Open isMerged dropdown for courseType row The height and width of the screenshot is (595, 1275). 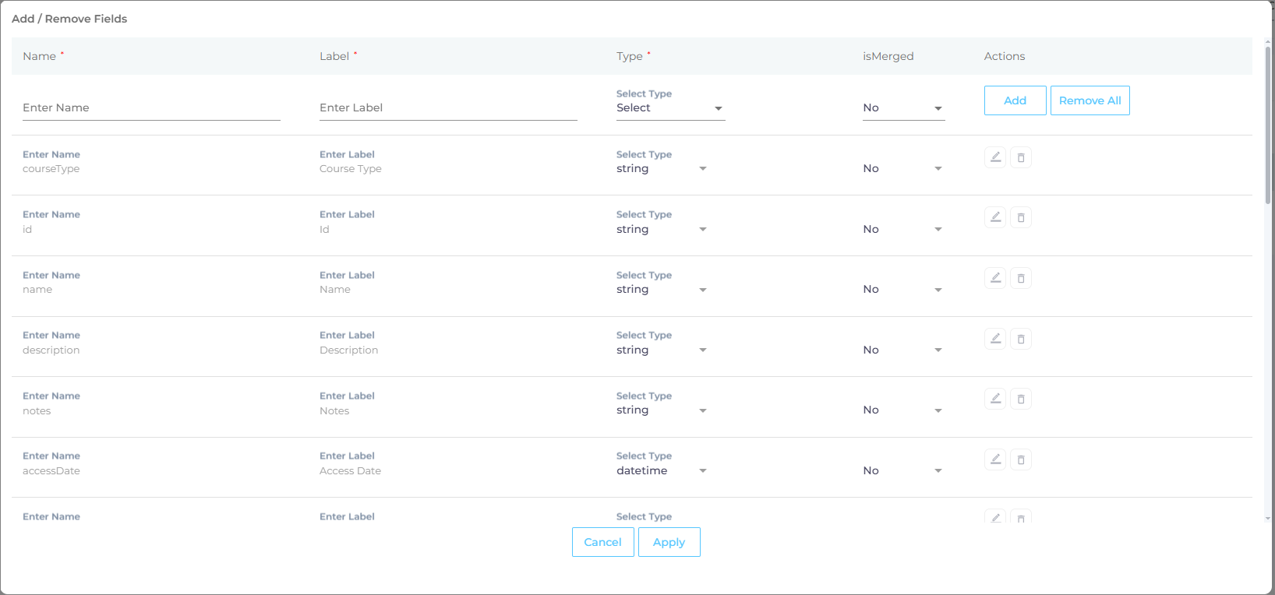click(x=903, y=169)
